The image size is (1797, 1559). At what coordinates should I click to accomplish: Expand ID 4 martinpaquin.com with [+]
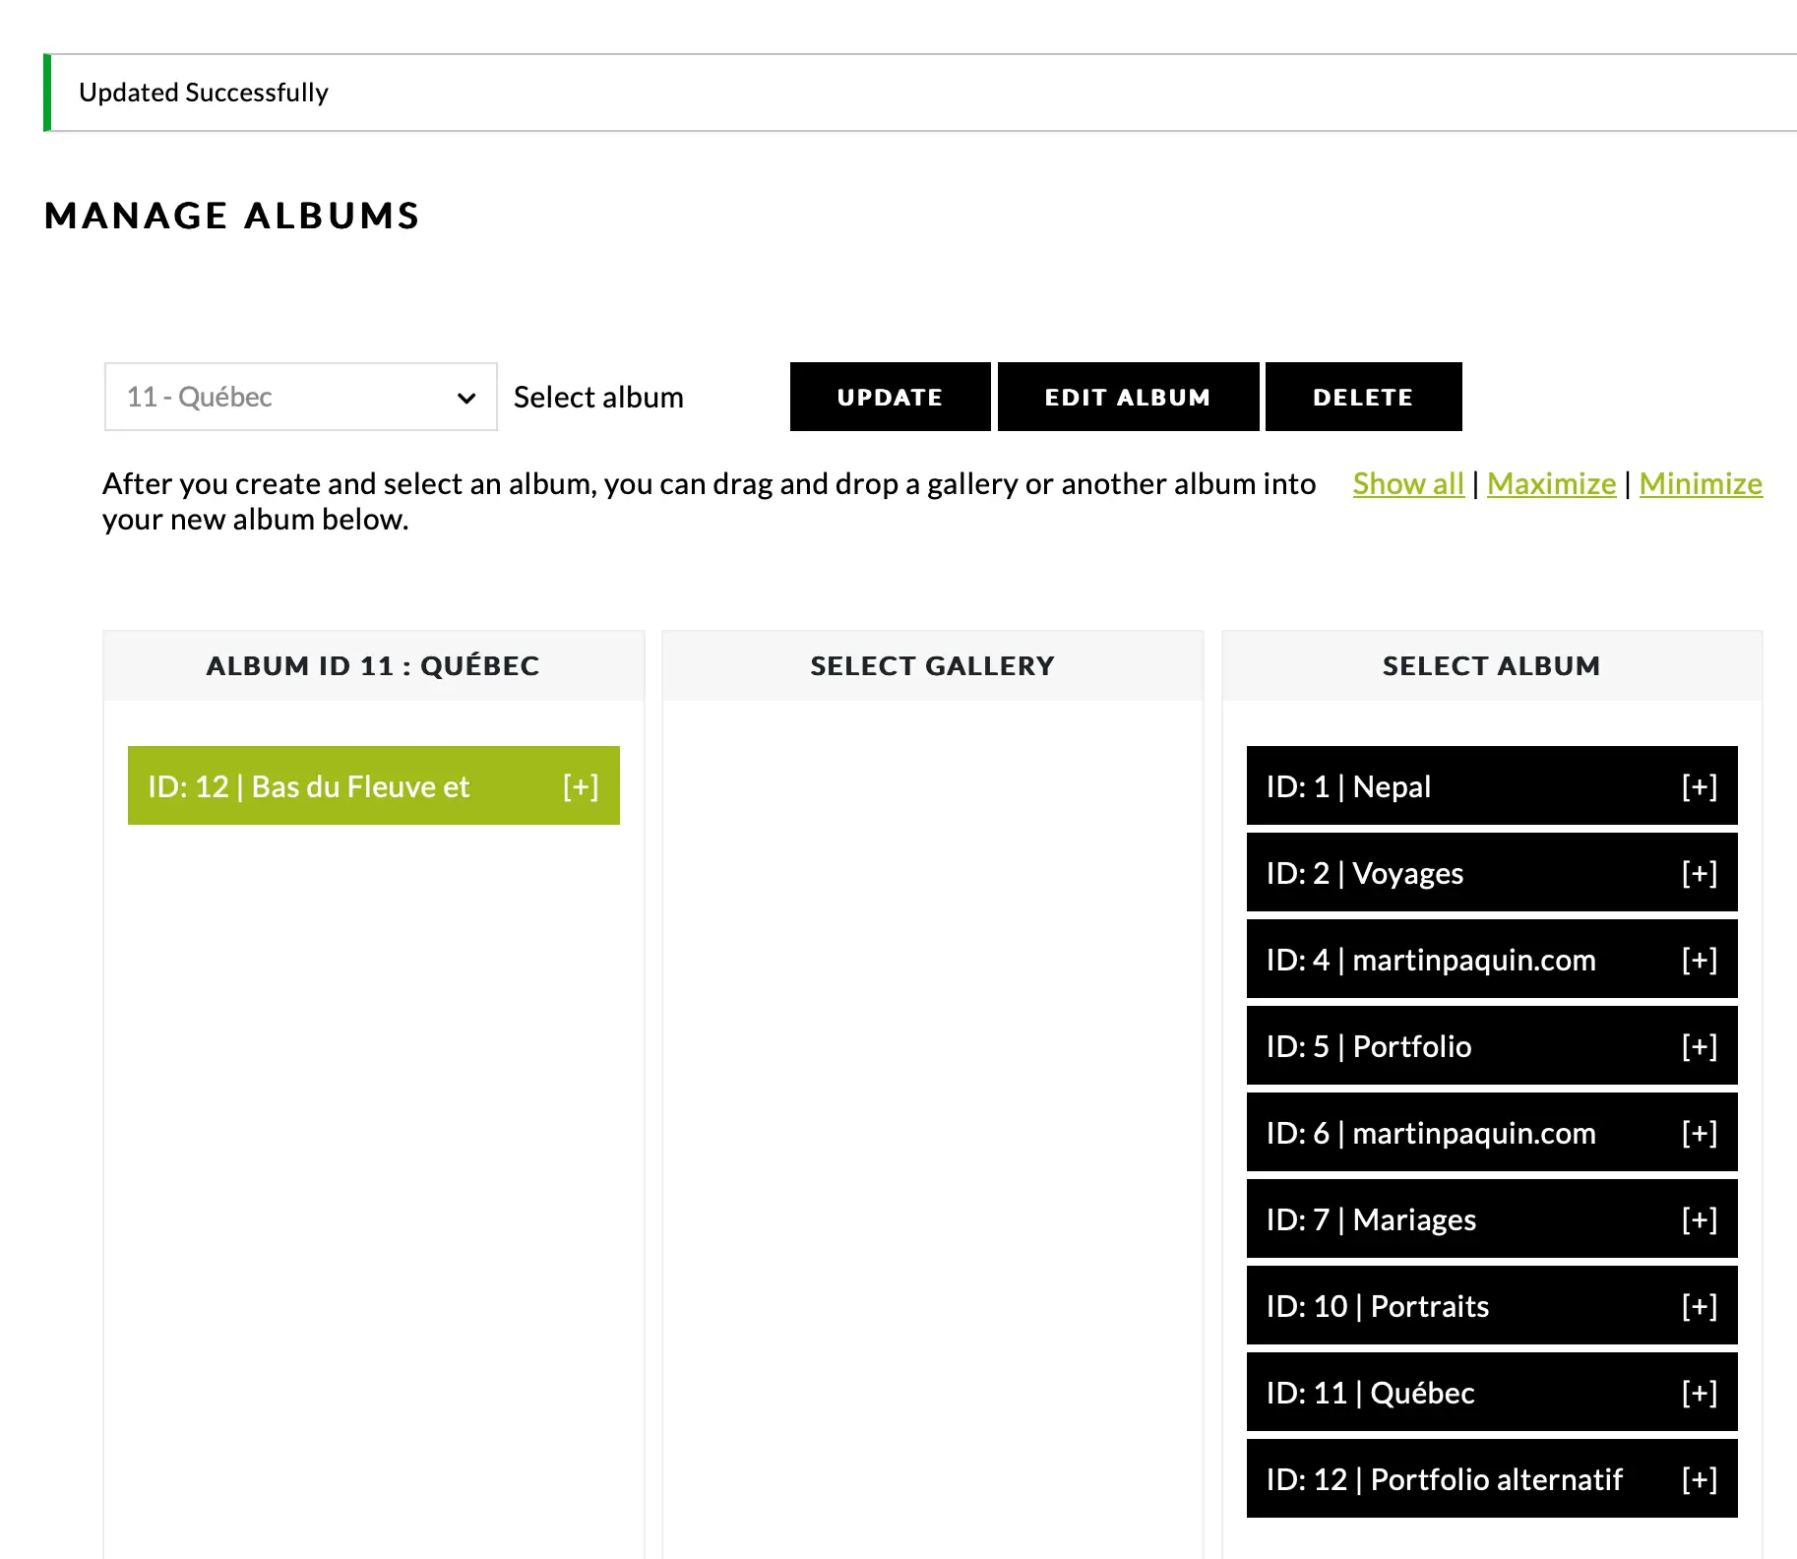point(1699,960)
